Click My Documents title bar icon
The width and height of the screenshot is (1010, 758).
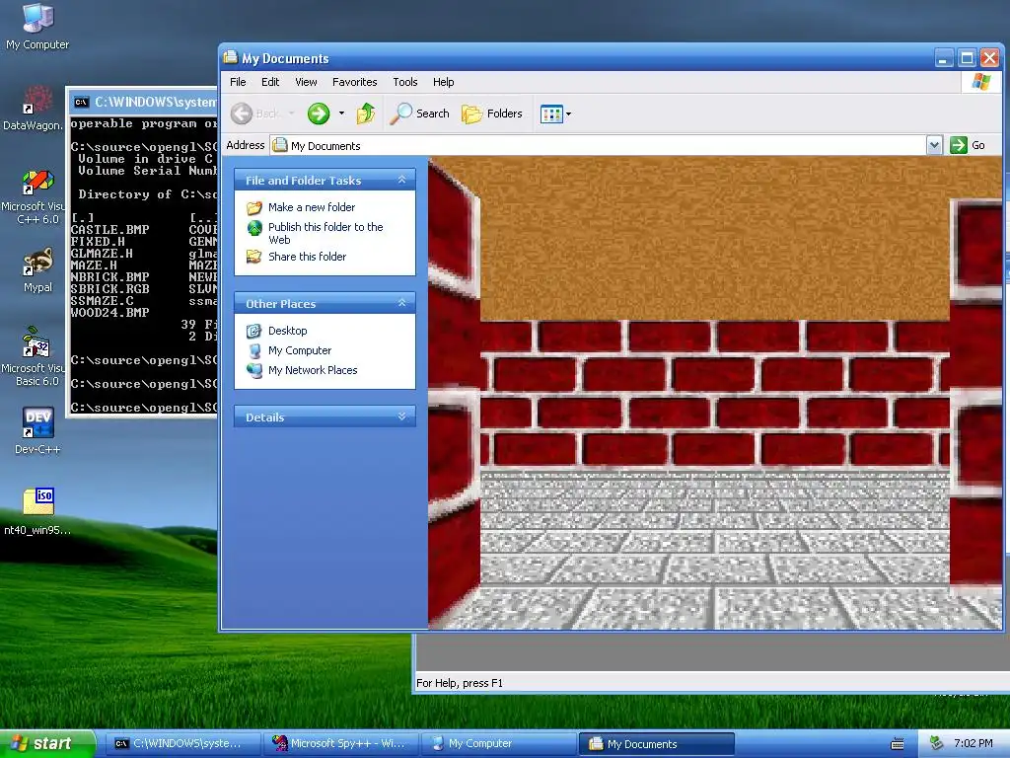pyautogui.click(x=231, y=58)
